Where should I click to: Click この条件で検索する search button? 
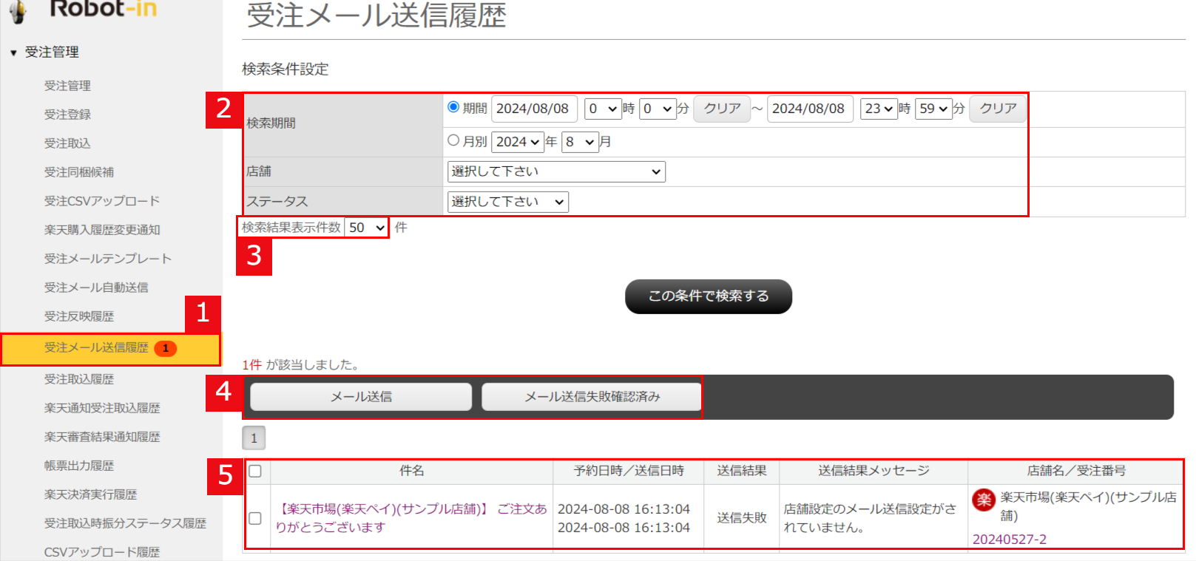709,296
